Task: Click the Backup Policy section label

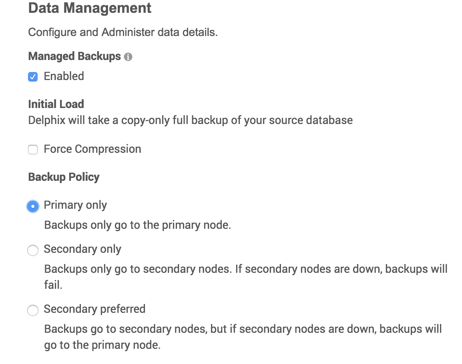Action: [63, 177]
